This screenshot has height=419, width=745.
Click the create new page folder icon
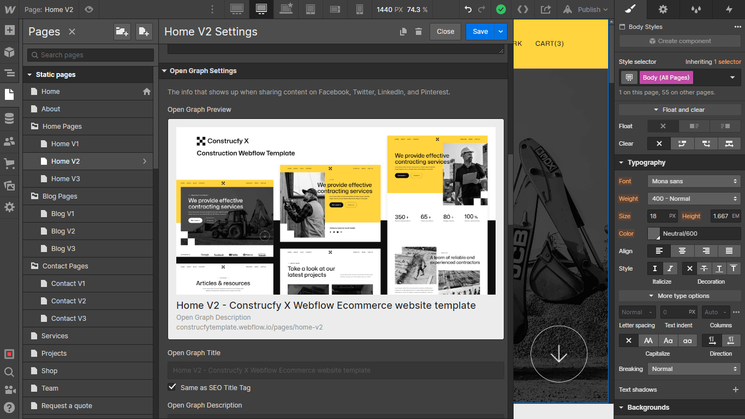[122, 32]
